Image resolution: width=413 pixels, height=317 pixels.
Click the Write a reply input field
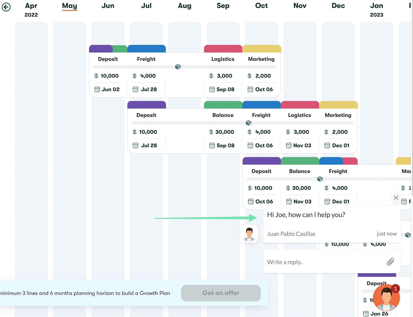(x=310, y=262)
